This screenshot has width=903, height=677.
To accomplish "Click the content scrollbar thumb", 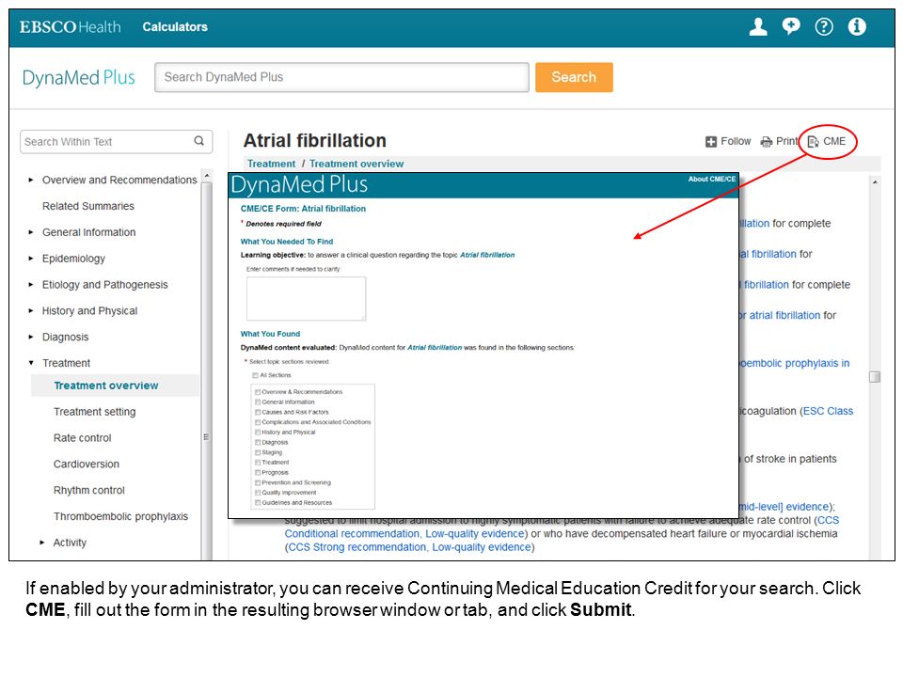I will point(875,376).
